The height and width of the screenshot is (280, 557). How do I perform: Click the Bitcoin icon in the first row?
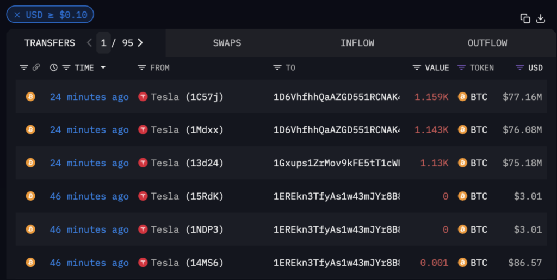pos(30,97)
